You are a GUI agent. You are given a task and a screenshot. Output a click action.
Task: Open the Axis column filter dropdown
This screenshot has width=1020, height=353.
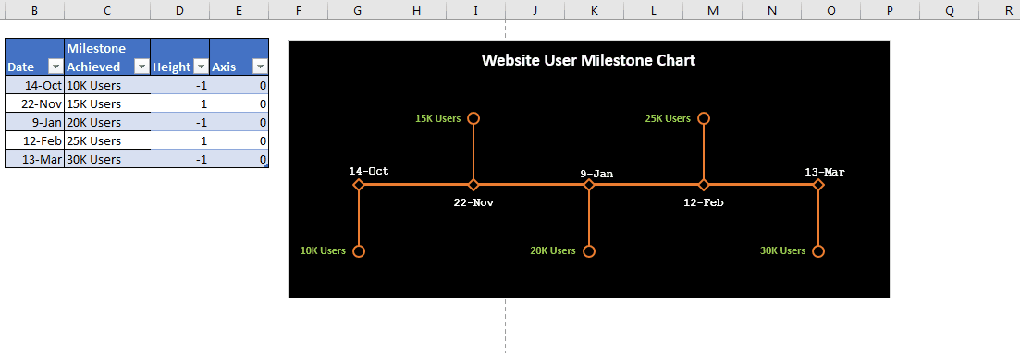pos(260,67)
